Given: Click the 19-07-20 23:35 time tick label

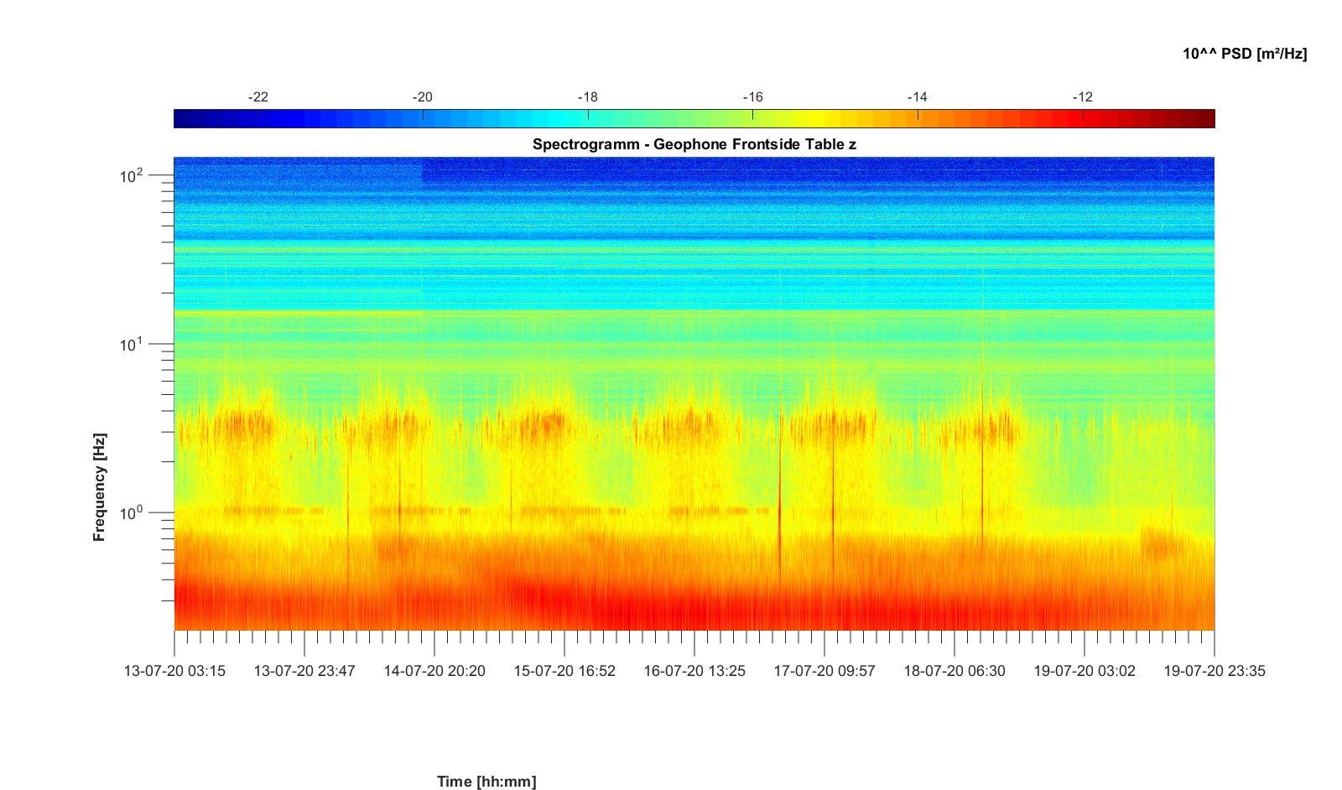Looking at the screenshot, I should 1214,671.
